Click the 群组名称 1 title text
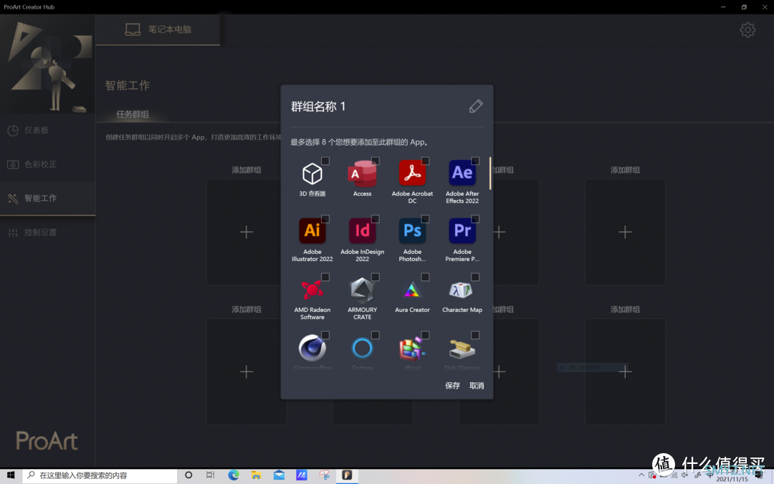 coord(318,107)
